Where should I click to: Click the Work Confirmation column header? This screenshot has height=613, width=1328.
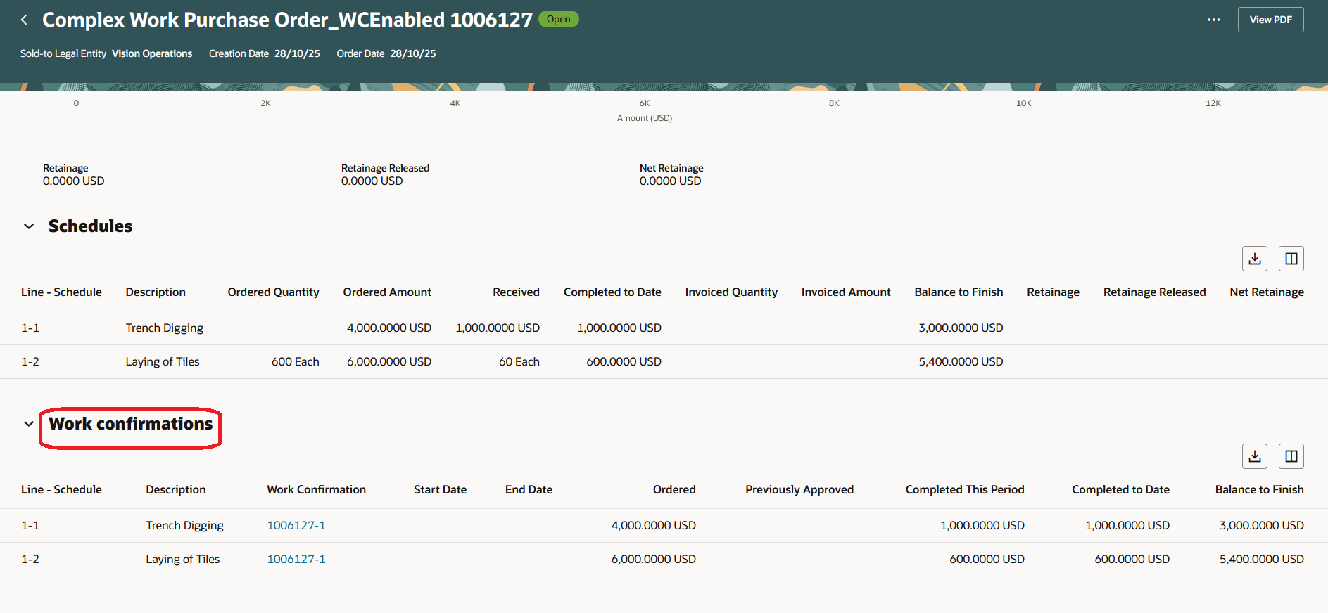click(316, 489)
